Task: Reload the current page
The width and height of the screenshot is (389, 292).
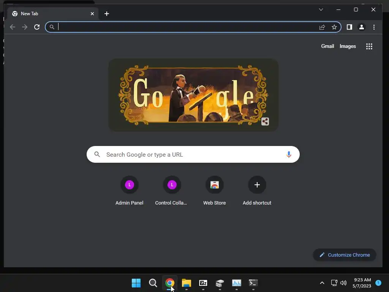Action: pyautogui.click(x=37, y=27)
